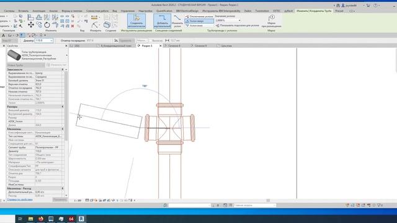Screen dimensions: 397x223
Task: Open the Insert (Вставить) ribbon tab
Action: click(x=24, y=11)
